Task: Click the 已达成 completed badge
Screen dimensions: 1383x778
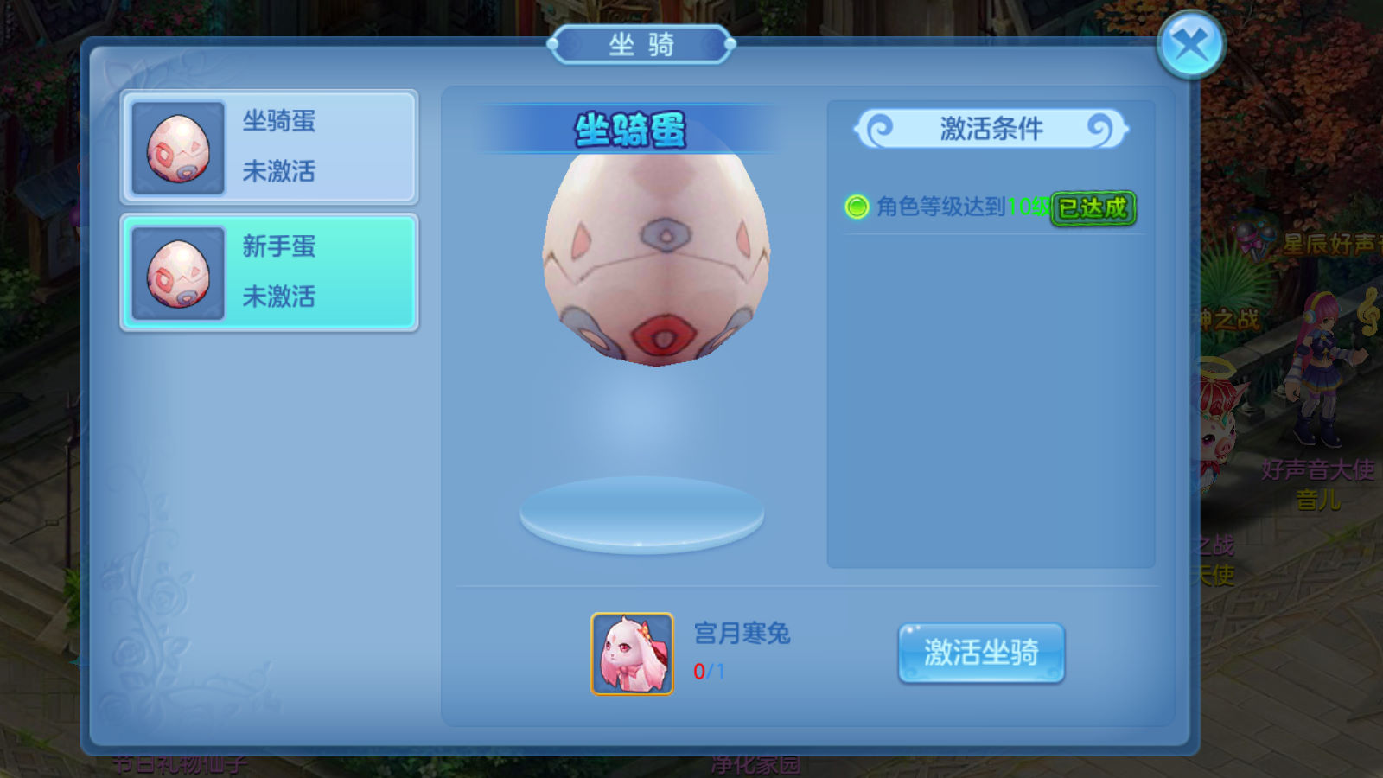Action: 1093,208
